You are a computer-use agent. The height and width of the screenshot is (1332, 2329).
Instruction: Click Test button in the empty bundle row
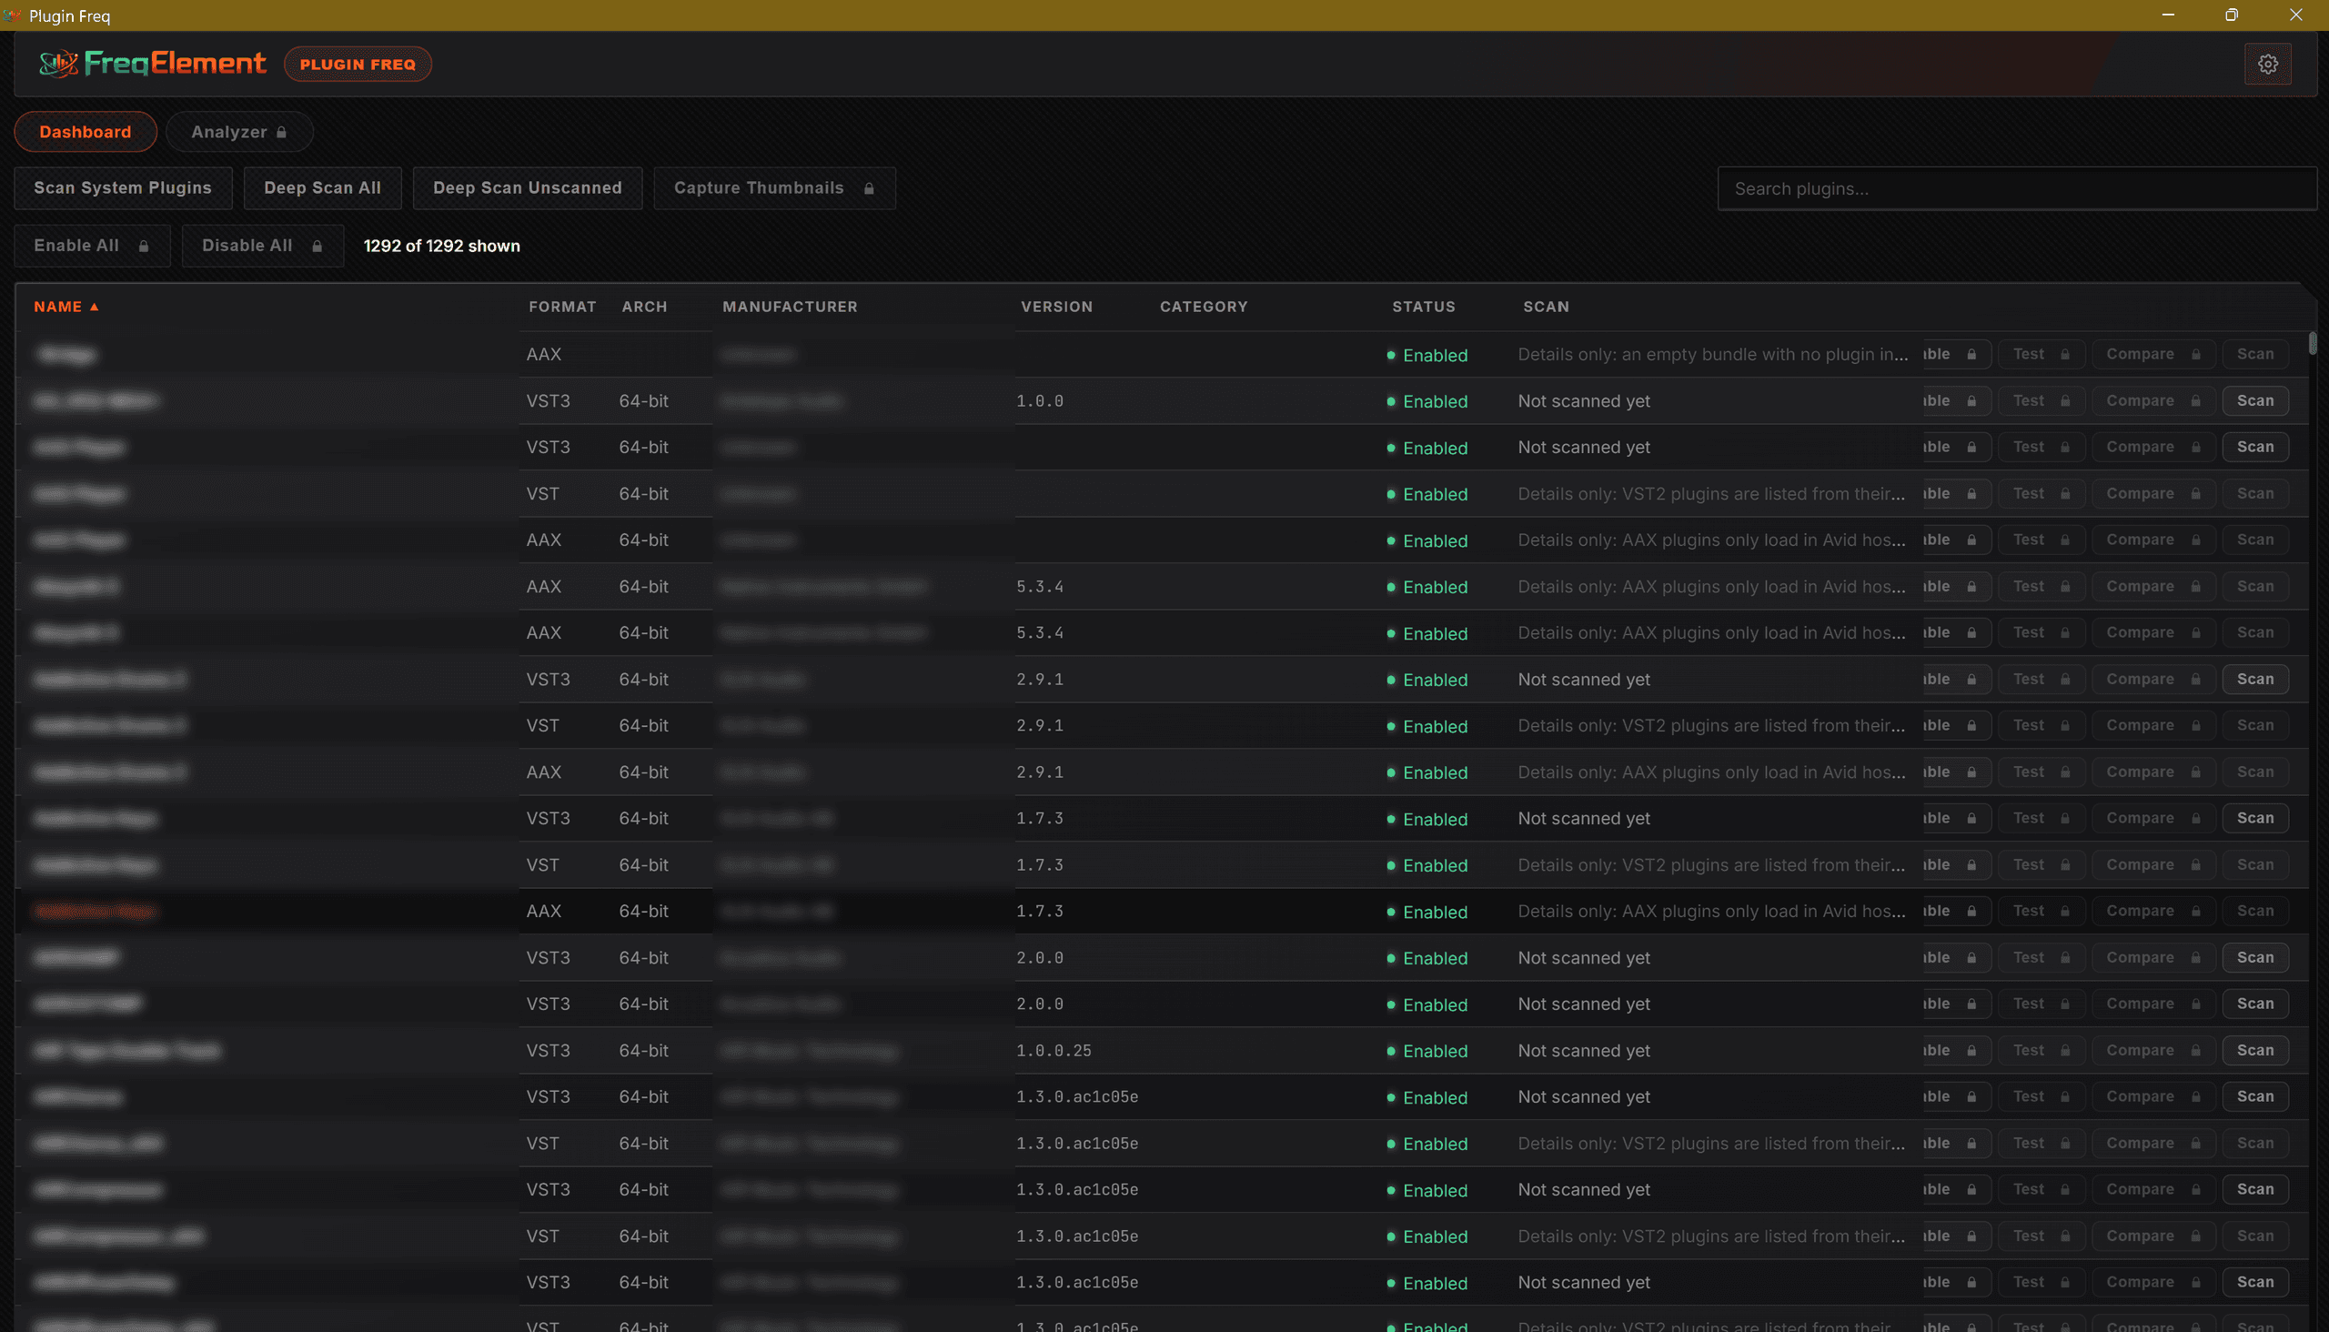pos(2041,355)
